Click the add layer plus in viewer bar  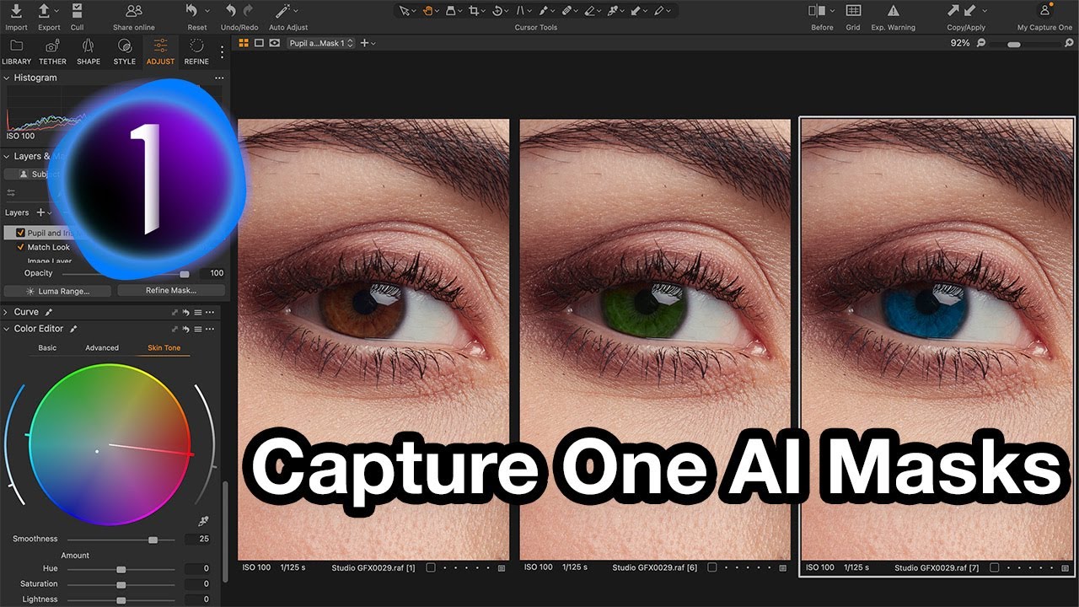(x=365, y=43)
